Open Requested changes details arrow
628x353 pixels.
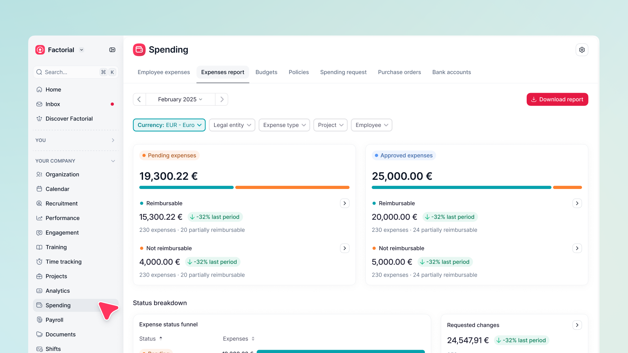(x=577, y=325)
